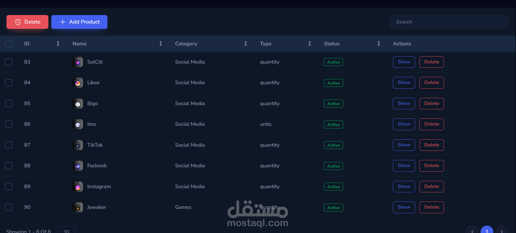Click the Bigo product icon
Screen dimensions: 516x233
pyautogui.click(x=78, y=104)
